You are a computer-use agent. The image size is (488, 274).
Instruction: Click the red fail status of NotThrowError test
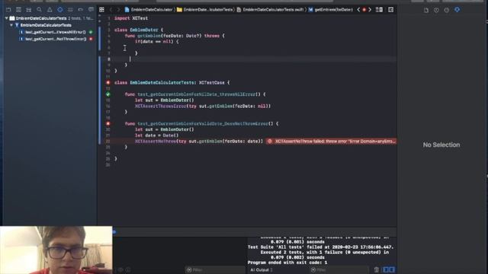click(91, 39)
